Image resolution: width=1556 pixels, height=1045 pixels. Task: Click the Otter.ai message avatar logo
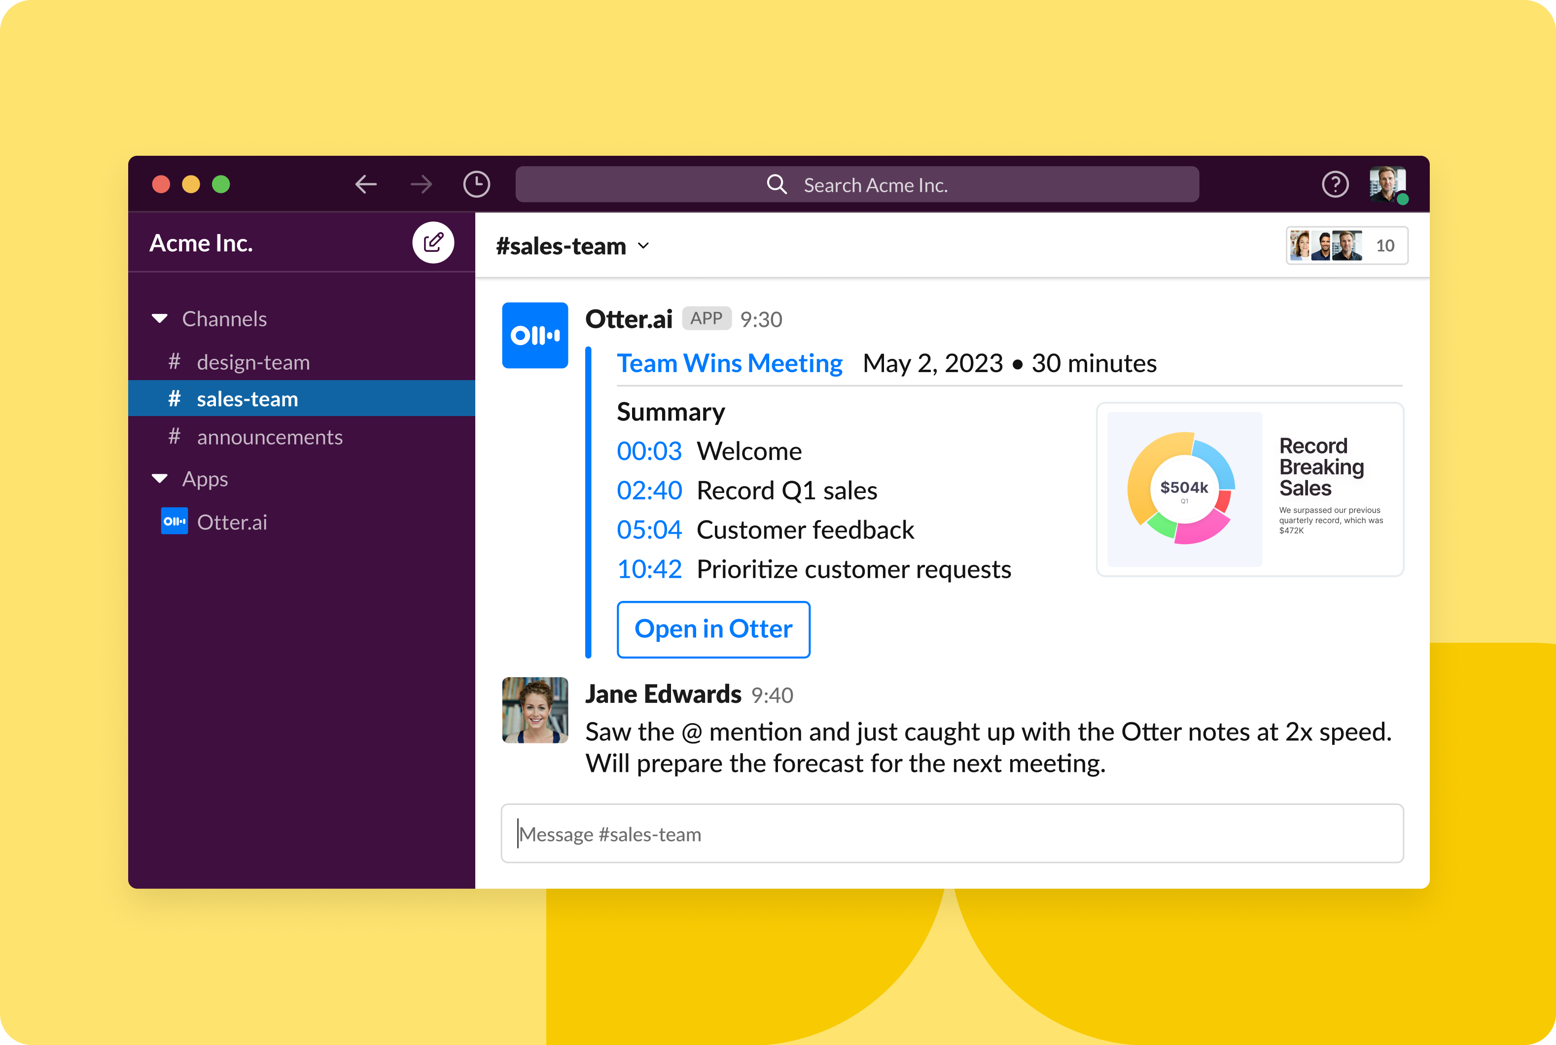pos(534,335)
